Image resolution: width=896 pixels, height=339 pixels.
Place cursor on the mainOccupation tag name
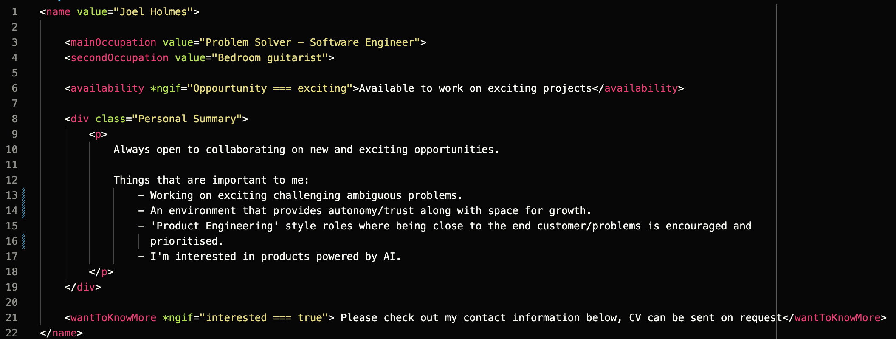coord(113,42)
